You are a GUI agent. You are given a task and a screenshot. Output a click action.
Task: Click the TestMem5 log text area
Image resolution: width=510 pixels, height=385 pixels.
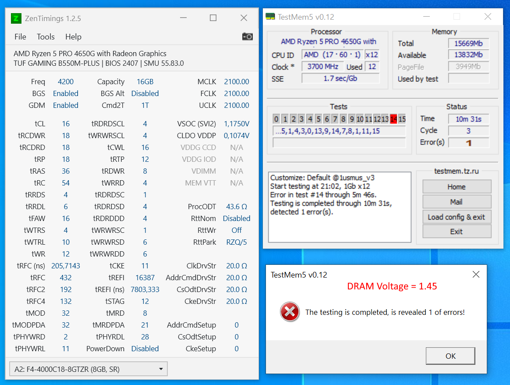(x=340, y=207)
